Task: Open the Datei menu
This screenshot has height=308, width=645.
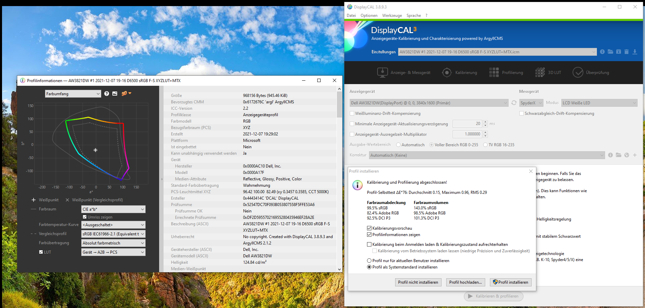Action: [x=351, y=16]
